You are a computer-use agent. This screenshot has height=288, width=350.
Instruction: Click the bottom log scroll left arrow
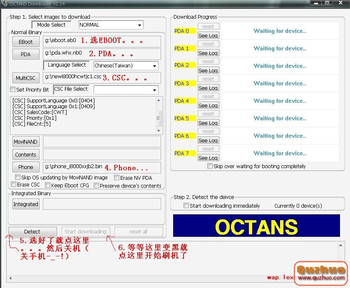pyautogui.click(x=10, y=278)
